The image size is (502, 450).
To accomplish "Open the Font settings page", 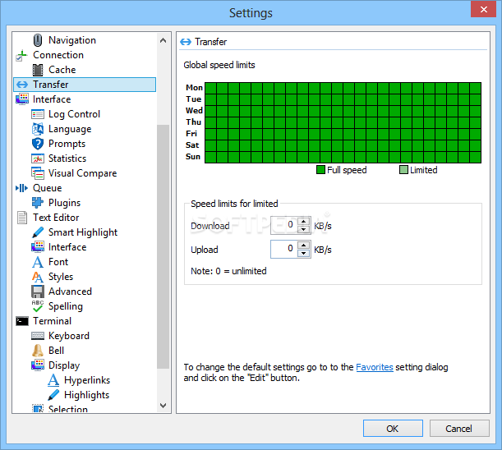I will (x=58, y=262).
